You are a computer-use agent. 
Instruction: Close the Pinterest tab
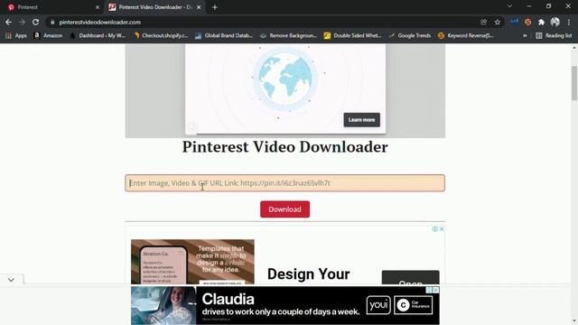coord(98,7)
